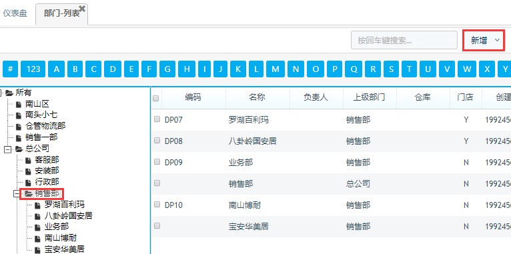
Task: Click the 销售部 open-folder icon
Action: (29, 194)
